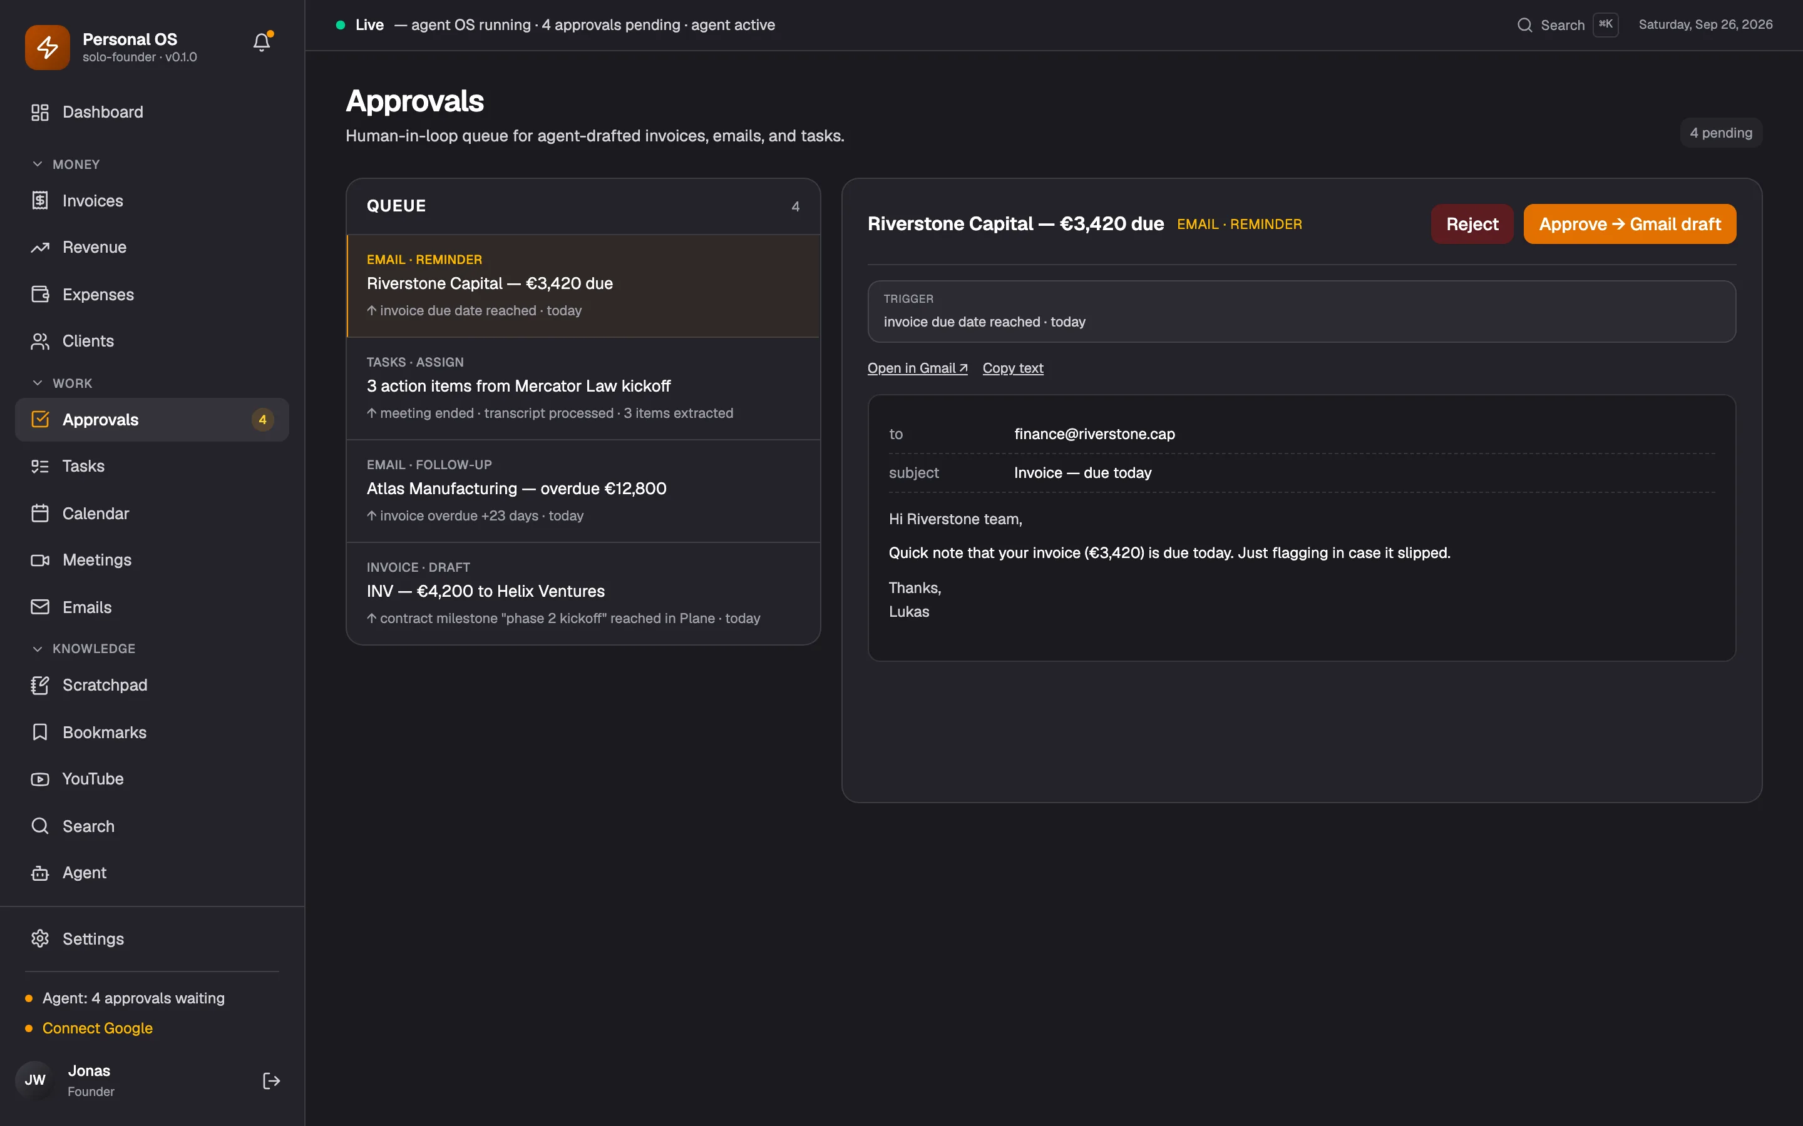The width and height of the screenshot is (1803, 1126).
Task: Click the TRIGGER box text
Action: 984,322
